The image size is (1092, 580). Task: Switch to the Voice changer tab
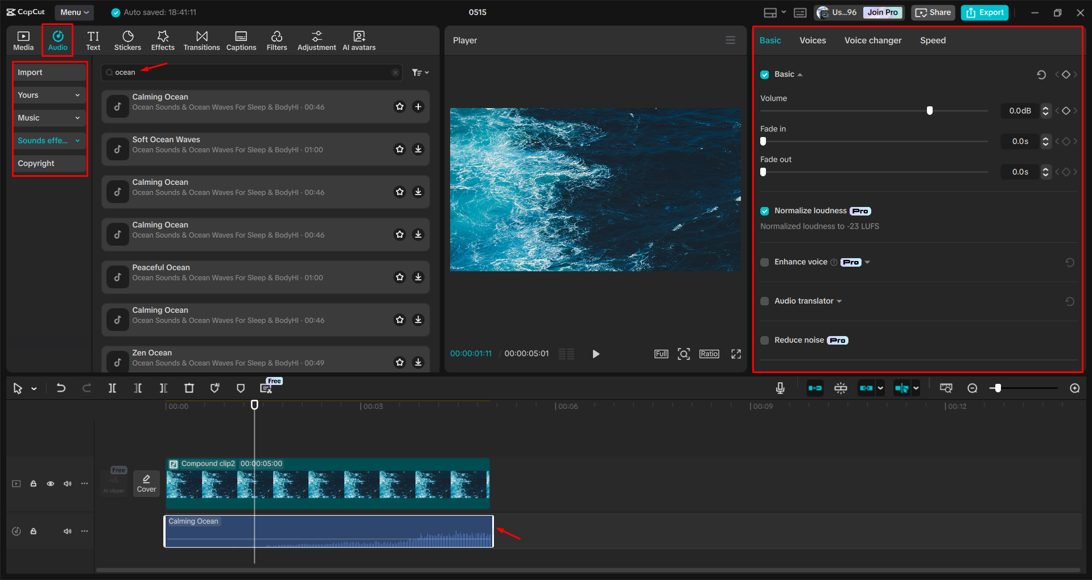[873, 40]
